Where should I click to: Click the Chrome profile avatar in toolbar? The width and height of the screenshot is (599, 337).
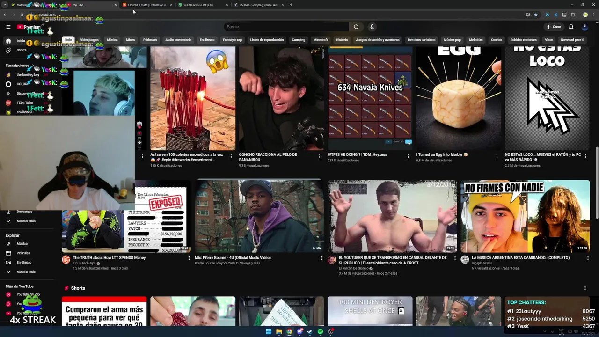click(x=585, y=15)
